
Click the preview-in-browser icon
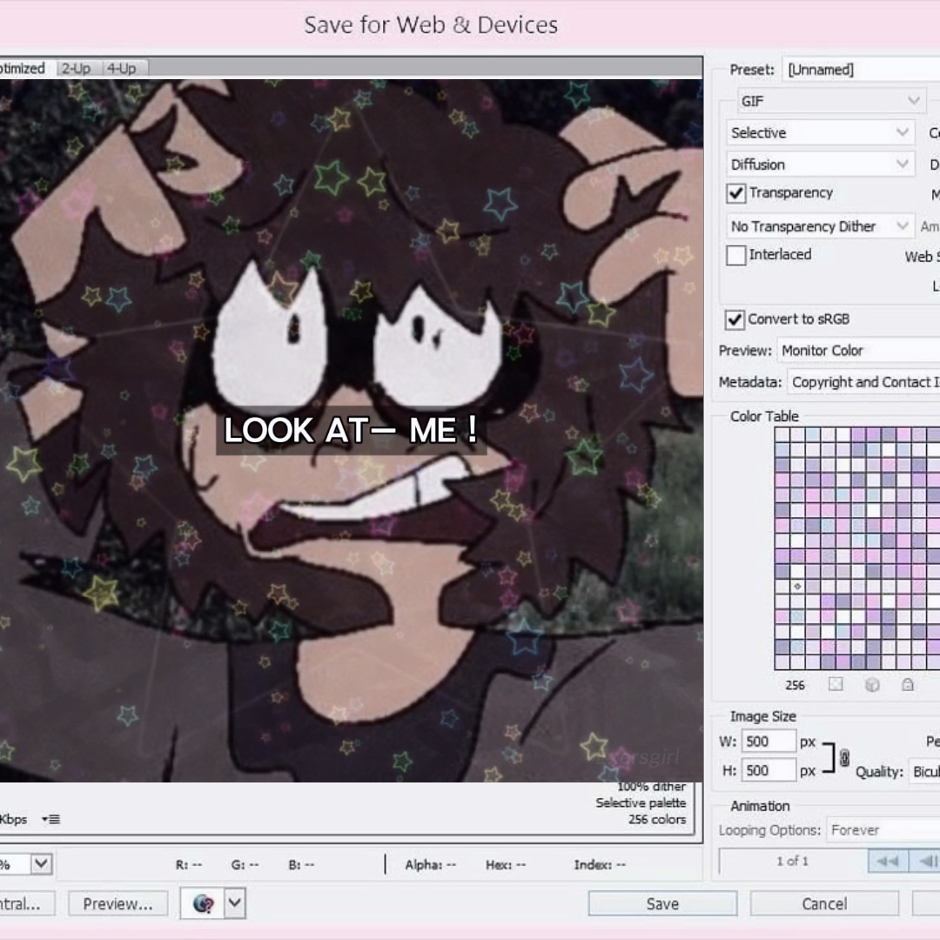pyautogui.click(x=203, y=903)
